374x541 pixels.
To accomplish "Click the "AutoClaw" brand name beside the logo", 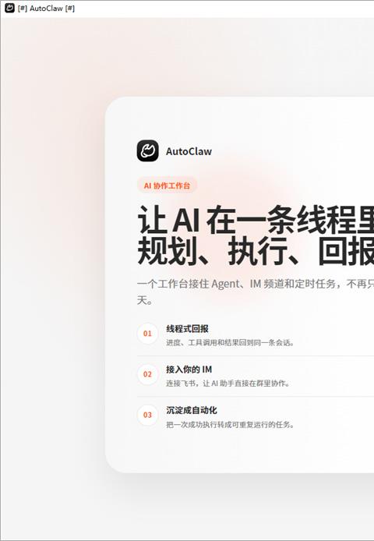I will click(189, 151).
